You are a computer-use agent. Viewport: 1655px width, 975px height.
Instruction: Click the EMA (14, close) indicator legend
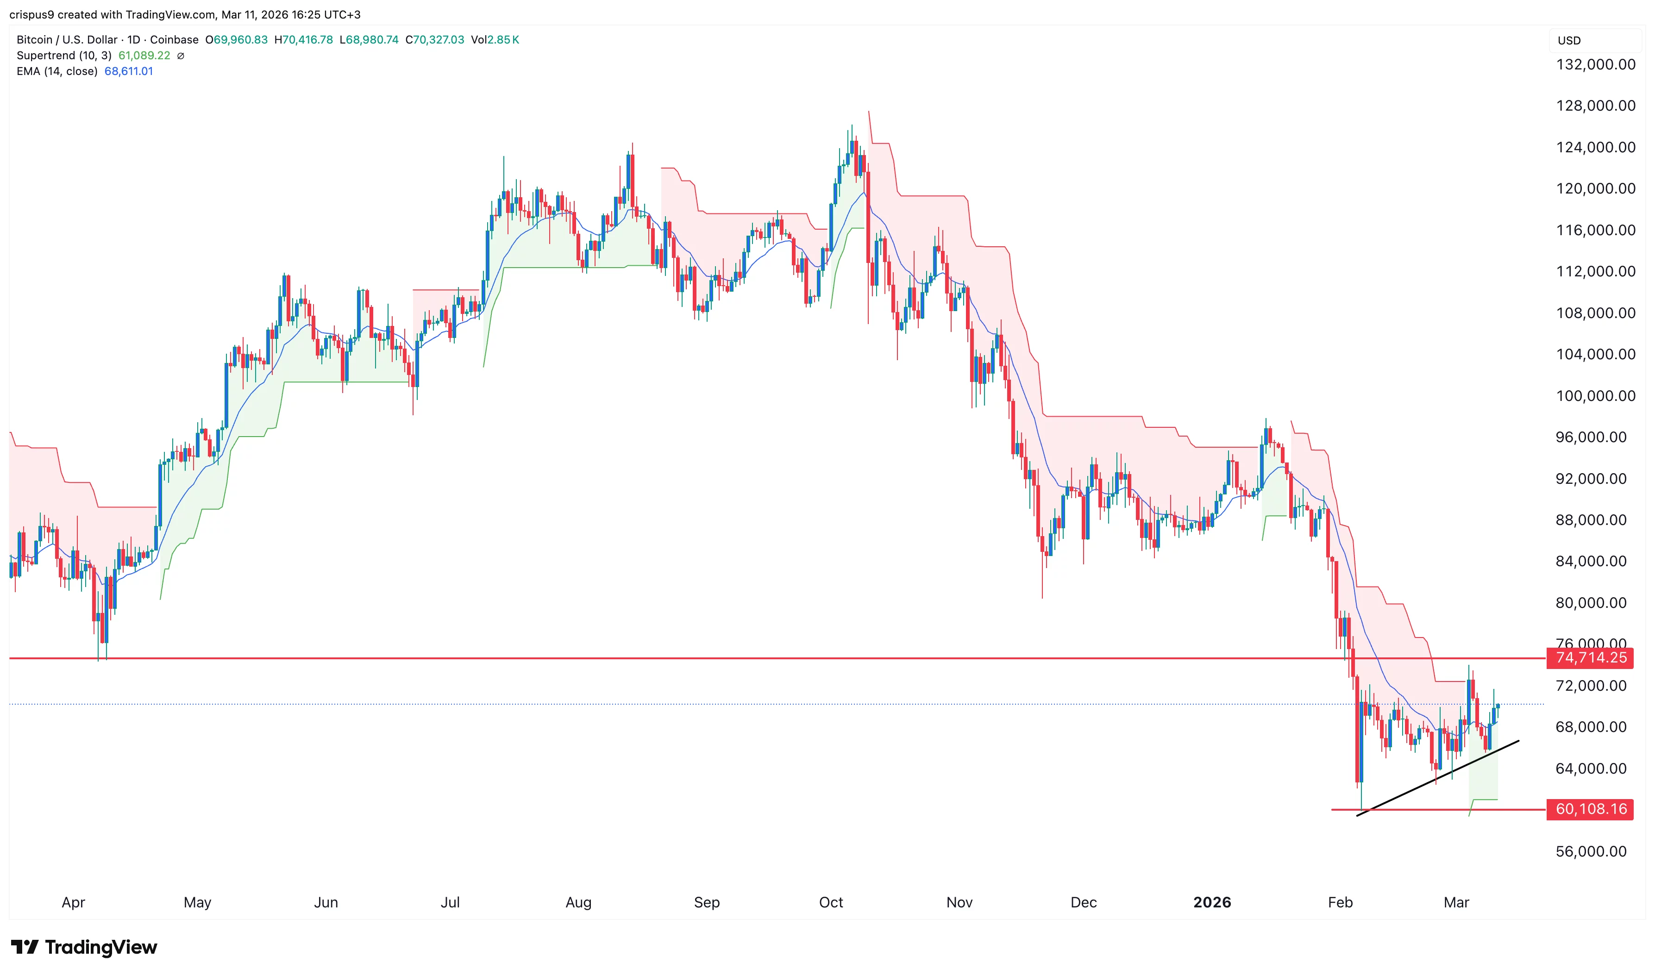tap(56, 72)
